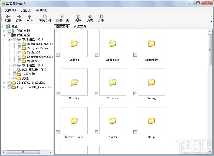Viewport: 214px width, 156px height.
Task: Check the assembly folder checkbox
Action: point(135,55)
